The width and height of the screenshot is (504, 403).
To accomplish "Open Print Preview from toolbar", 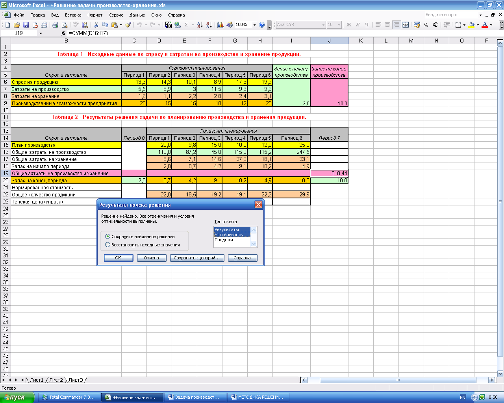I will point(65,25).
